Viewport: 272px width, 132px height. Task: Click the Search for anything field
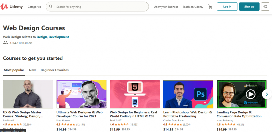point(97,7)
